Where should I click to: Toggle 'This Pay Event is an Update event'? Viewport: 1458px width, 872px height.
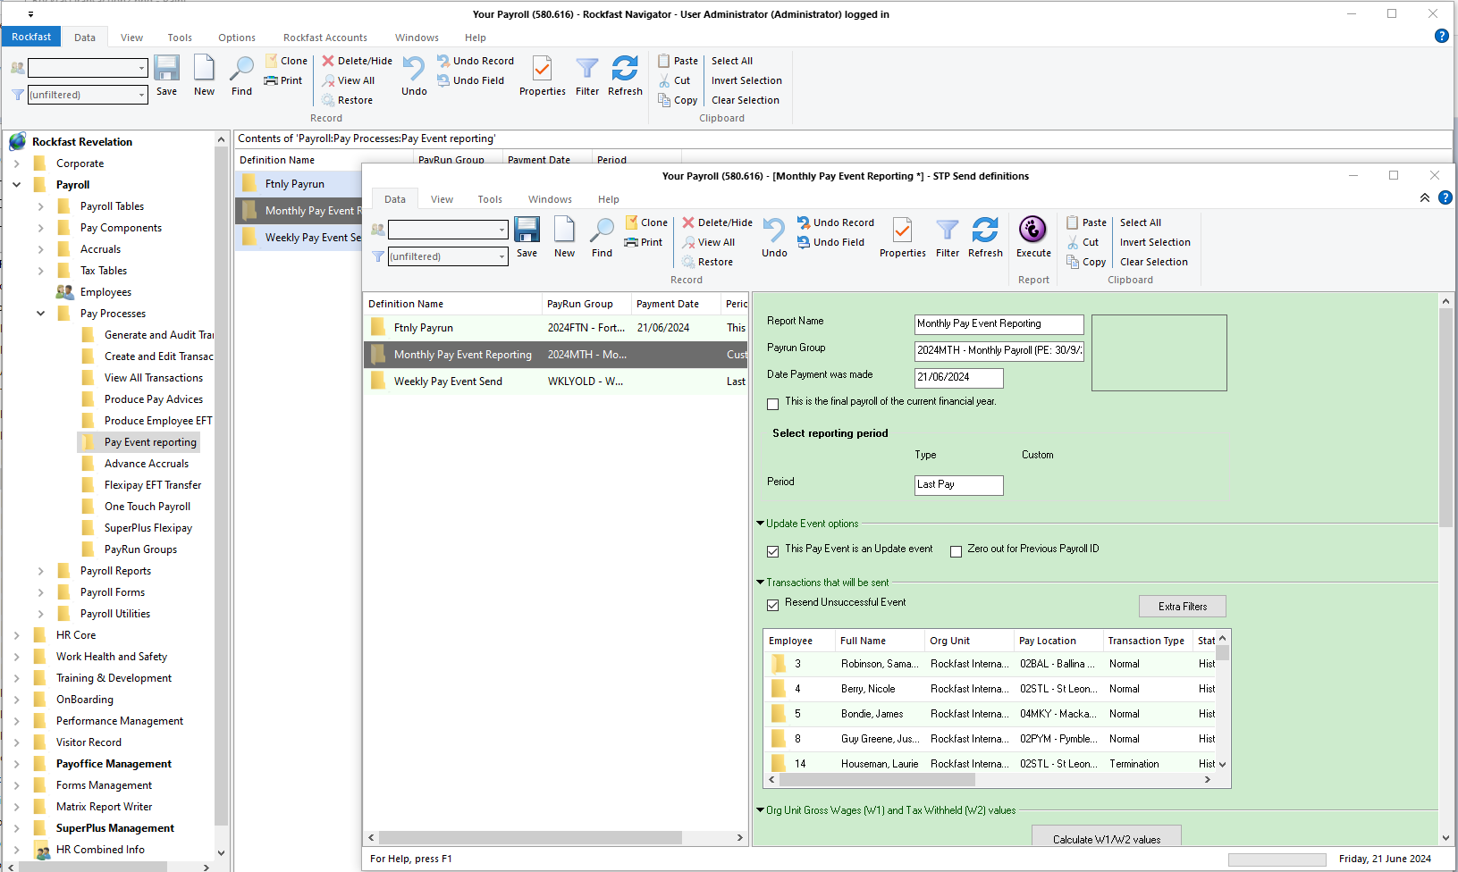[772, 551]
